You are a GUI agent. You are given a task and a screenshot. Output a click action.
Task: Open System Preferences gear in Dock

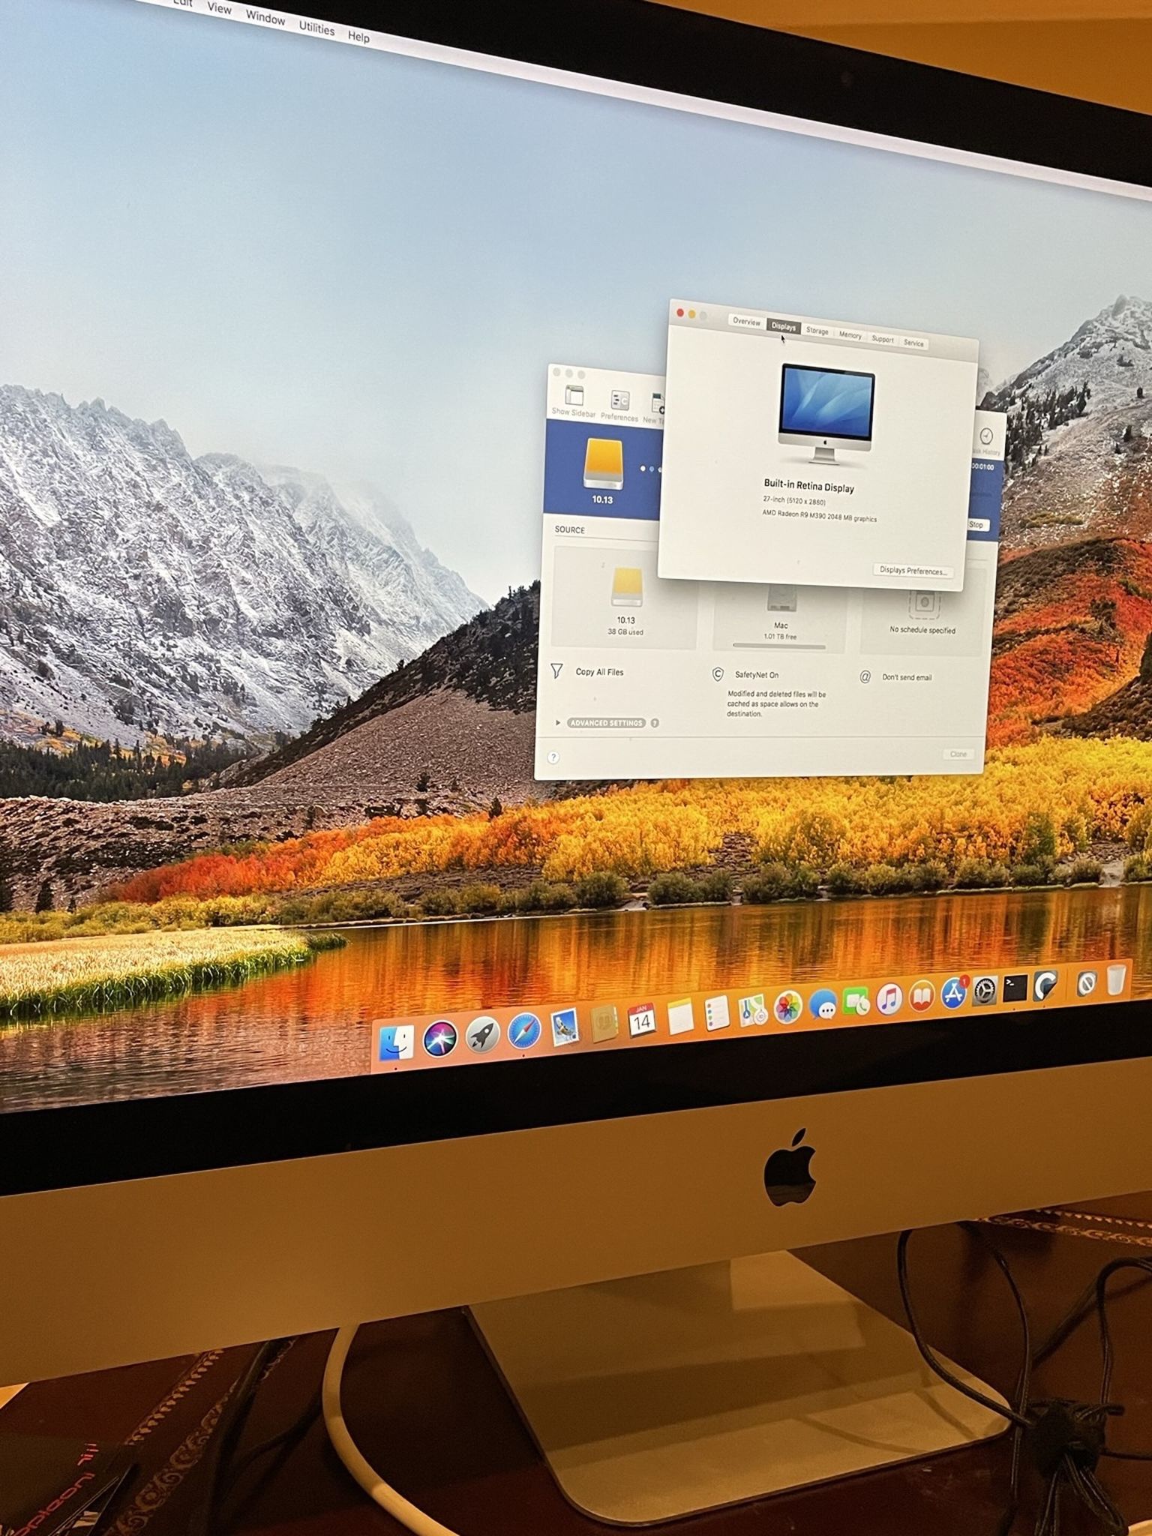click(x=985, y=991)
